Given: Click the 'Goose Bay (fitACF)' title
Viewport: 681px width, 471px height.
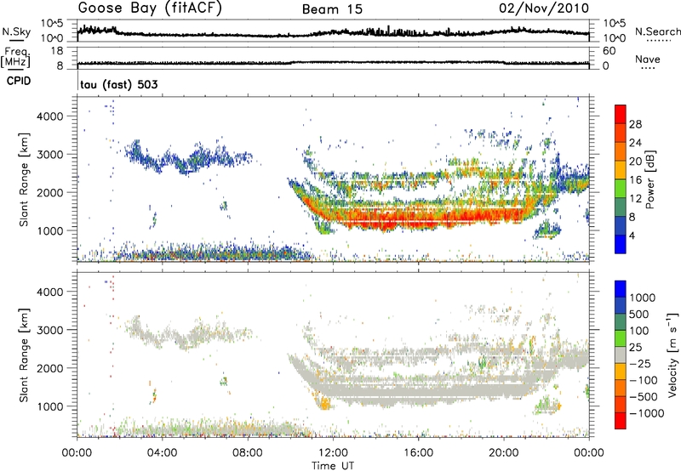Looking at the screenshot, I should [x=150, y=9].
